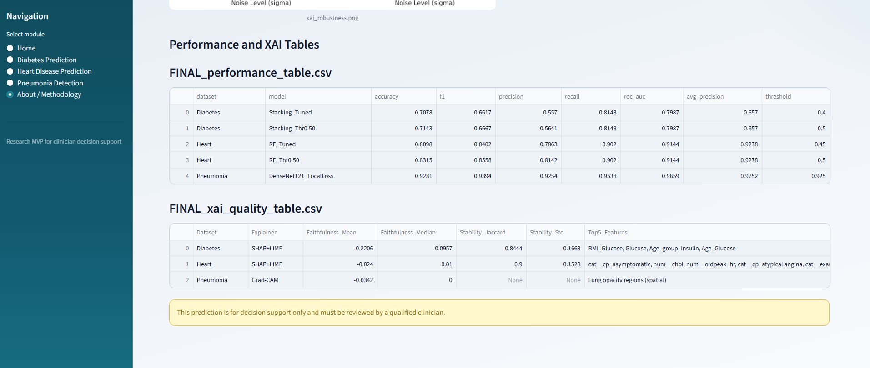Select threshold value 0.45
Screen dimensions: 870x368
[x=795, y=144]
